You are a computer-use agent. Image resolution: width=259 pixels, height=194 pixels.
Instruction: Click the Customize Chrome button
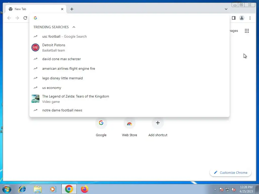point(231,173)
